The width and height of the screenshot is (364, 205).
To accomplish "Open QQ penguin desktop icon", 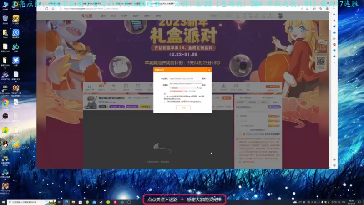I will 5,144.
